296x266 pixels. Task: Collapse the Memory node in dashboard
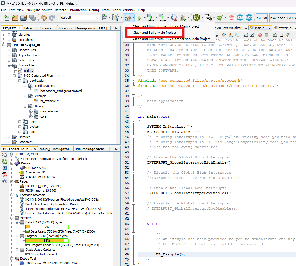(x=11, y=218)
